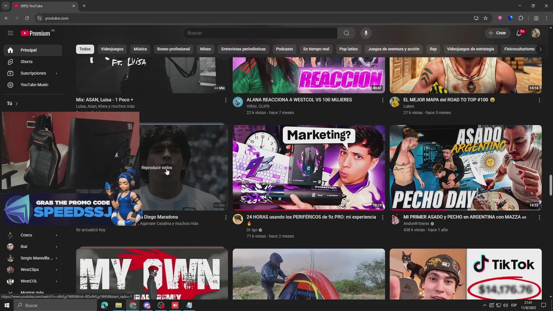Bookmark this page with the star
This screenshot has height=311, width=553.
point(486,18)
